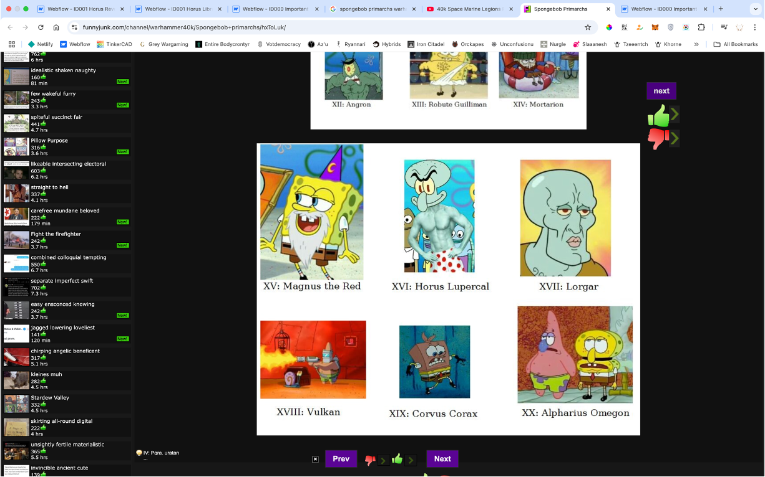
Task: Expand arrow next to right-side thumbs up
Action: coord(675,115)
